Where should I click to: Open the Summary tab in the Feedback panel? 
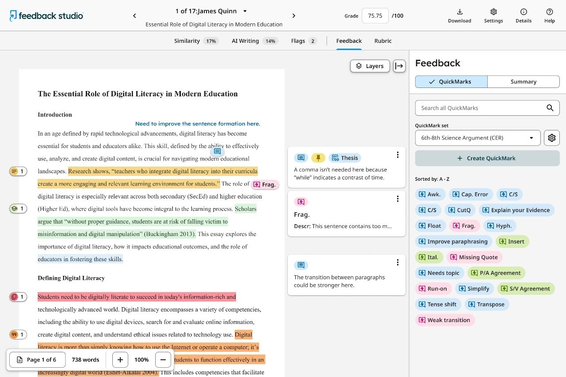[x=523, y=81]
